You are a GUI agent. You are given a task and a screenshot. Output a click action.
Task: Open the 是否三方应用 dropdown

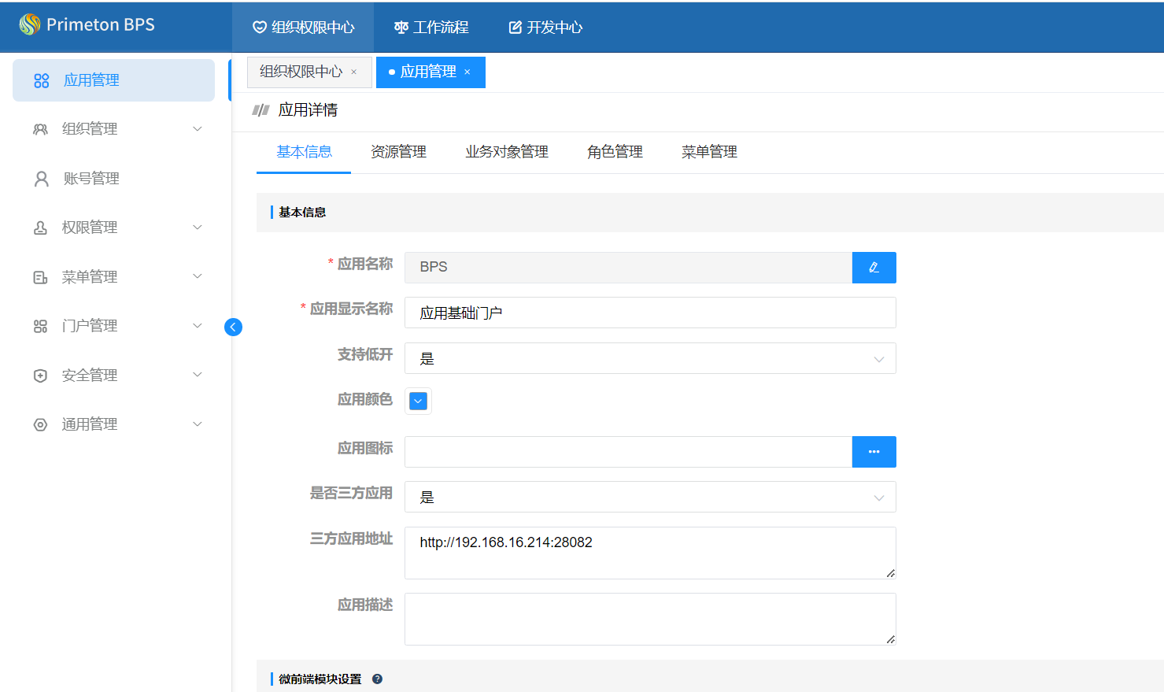(650, 497)
